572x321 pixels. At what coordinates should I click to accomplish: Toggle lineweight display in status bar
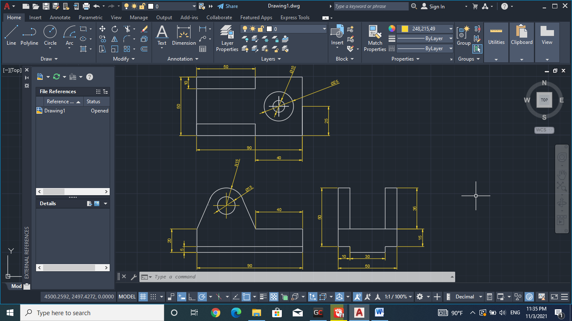pos(263,297)
